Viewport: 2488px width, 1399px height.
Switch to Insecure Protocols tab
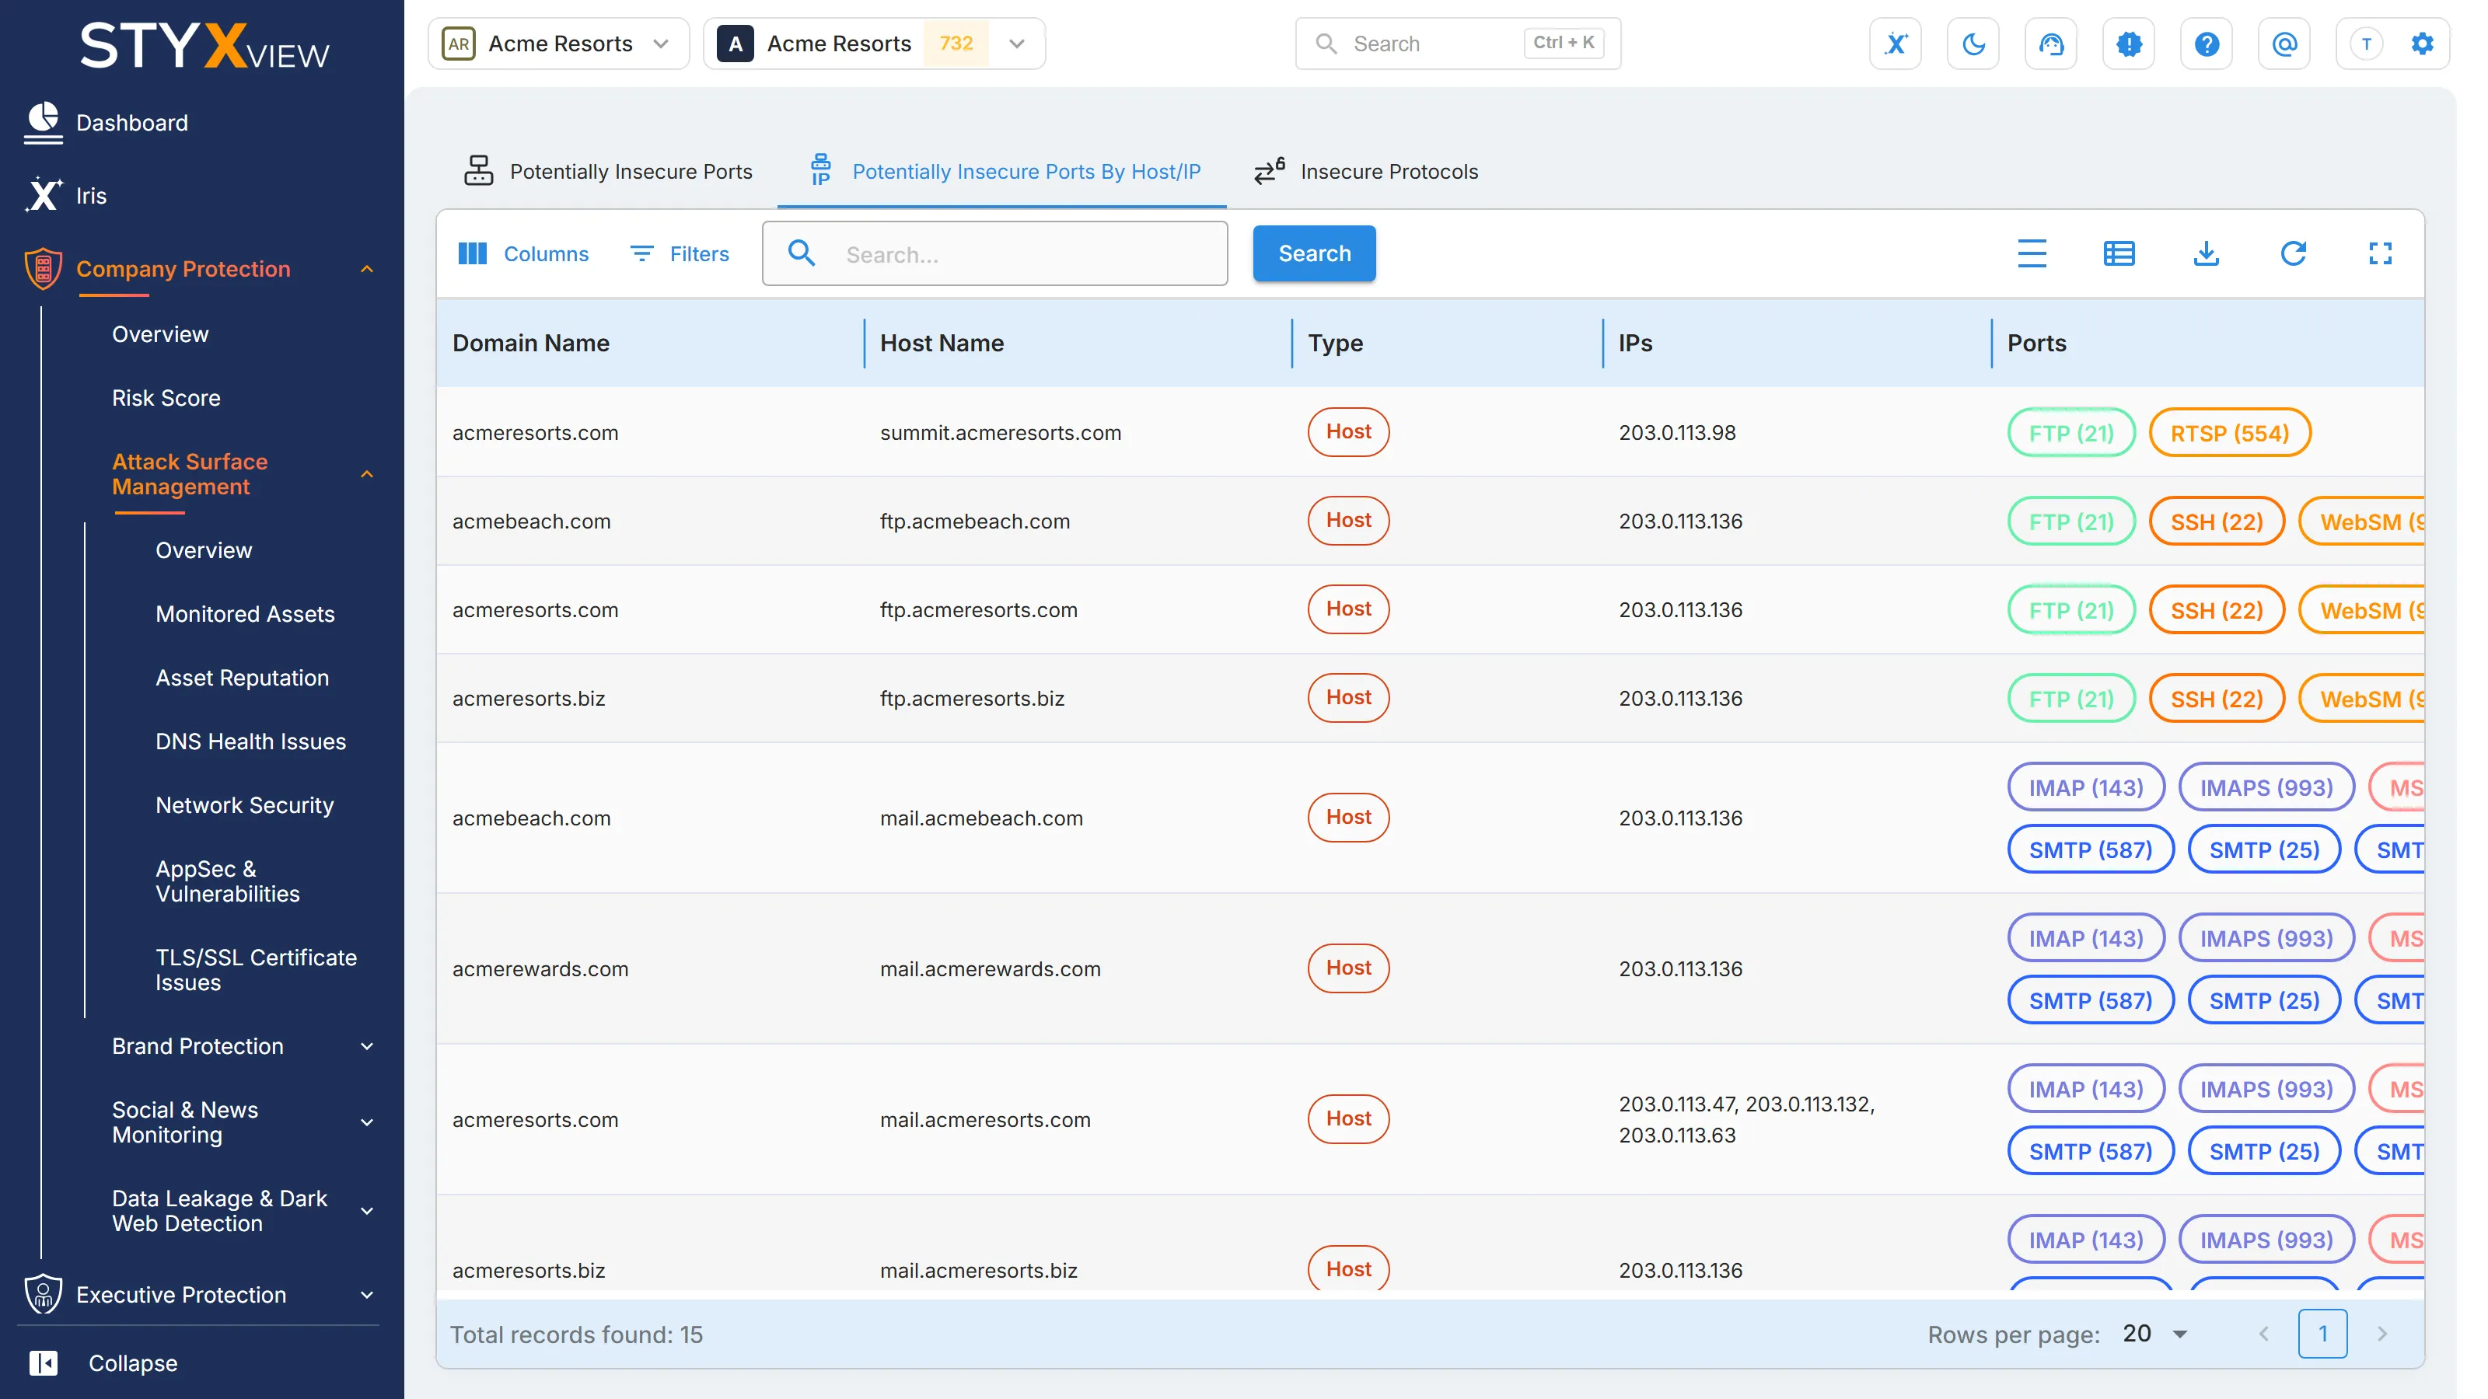click(x=1366, y=171)
